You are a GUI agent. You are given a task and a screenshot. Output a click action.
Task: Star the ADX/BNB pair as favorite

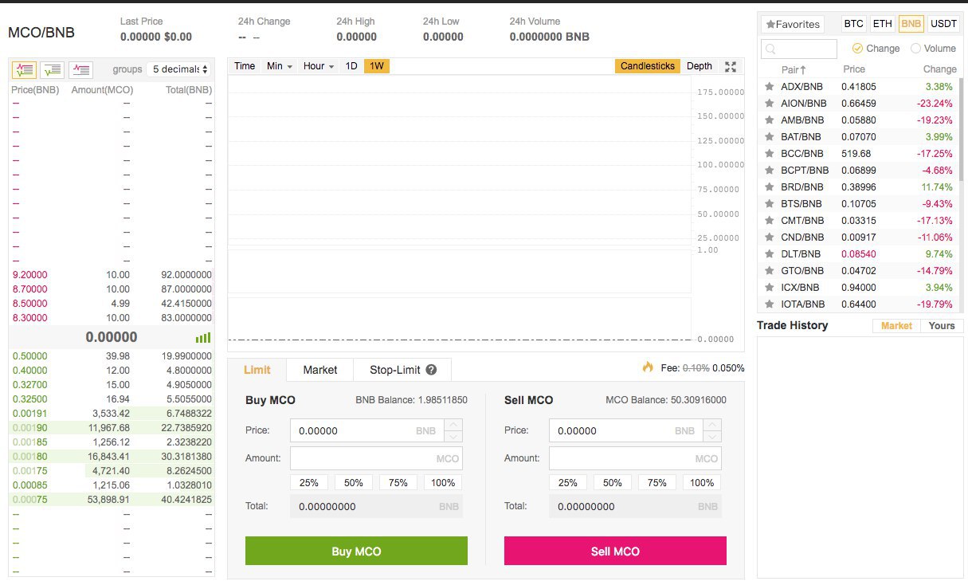point(769,86)
